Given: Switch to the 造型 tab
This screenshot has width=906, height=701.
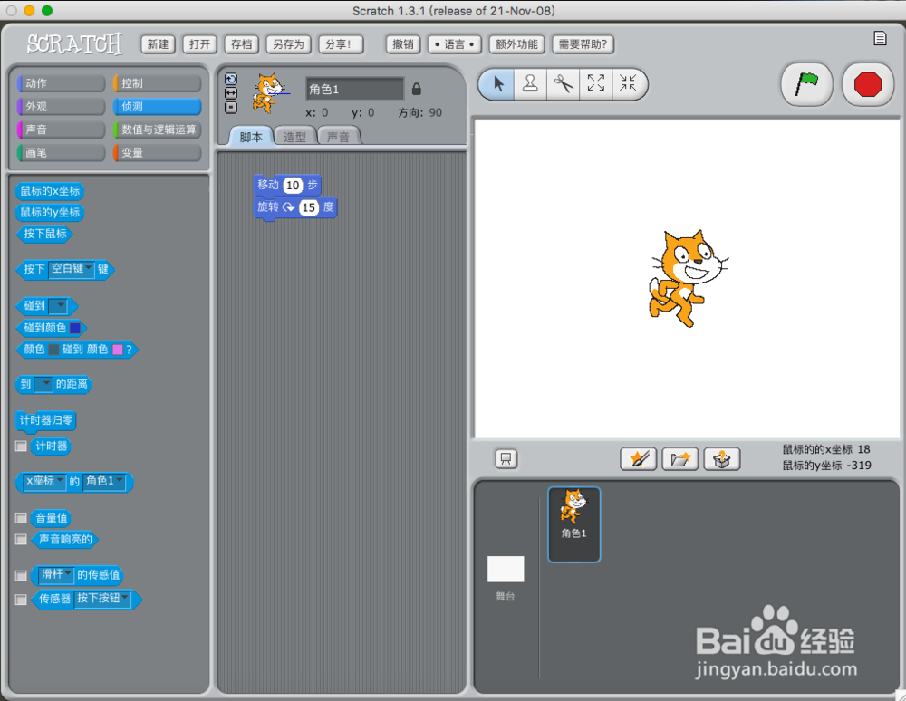Looking at the screenshot, I should 294,137.
